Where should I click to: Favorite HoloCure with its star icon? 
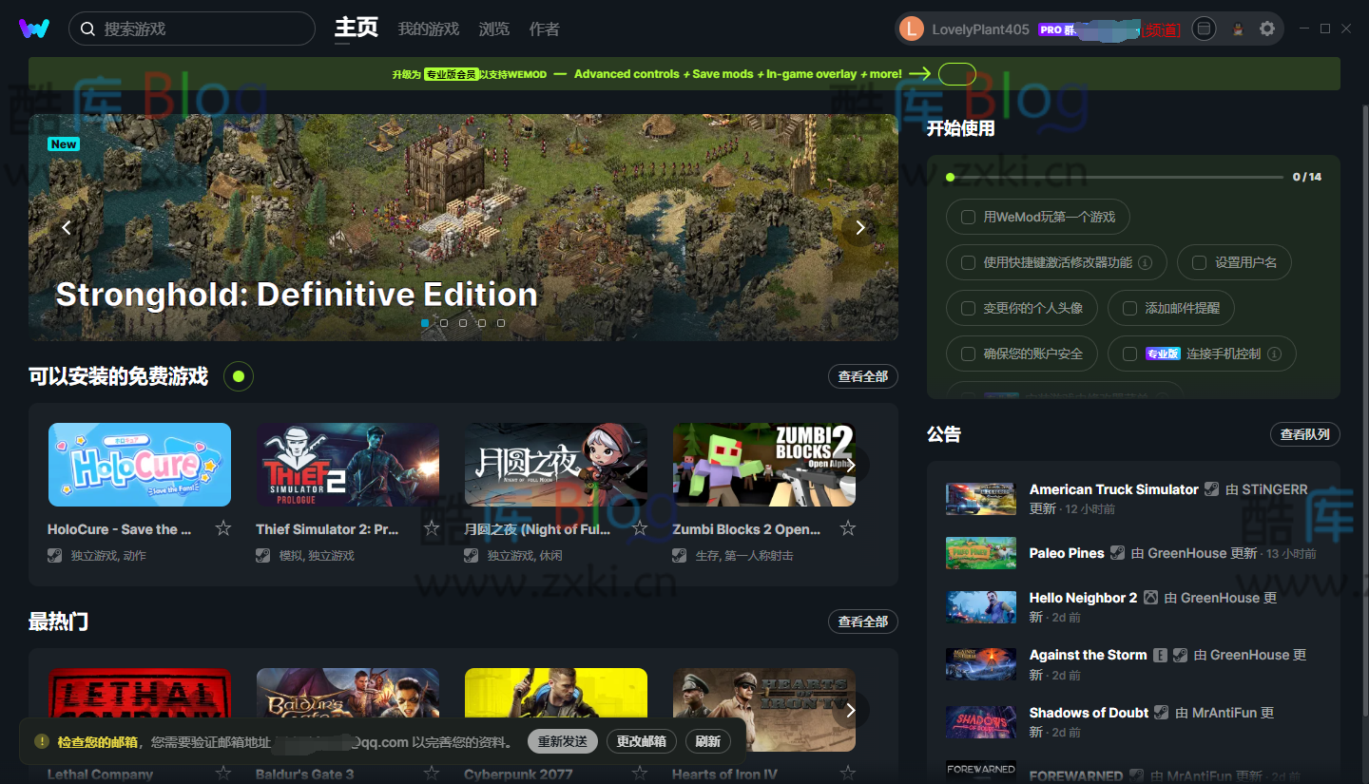click(222, 527)
